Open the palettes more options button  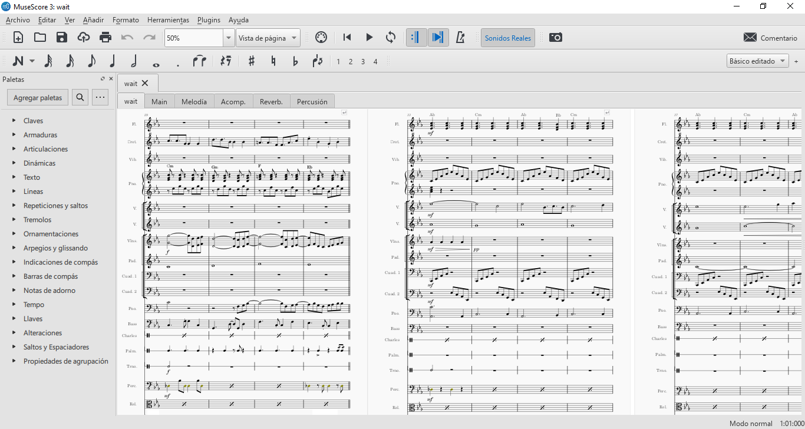100,97
